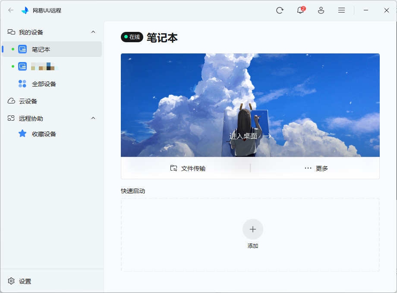Screen dimensions: 397x293
Task: Click green online dot of 笔记本
Action: [x=13, y=49]
